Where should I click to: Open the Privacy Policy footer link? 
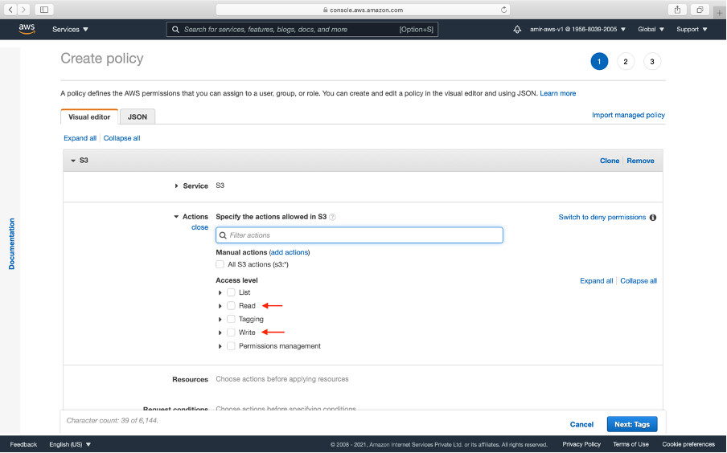click(x=581, y=444)
